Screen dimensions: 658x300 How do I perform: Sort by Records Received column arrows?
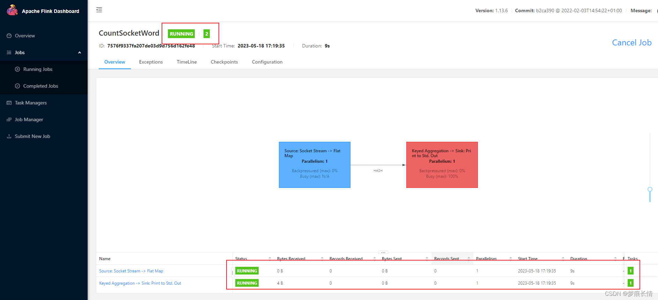pyautogui.click(x=375, y=258)
